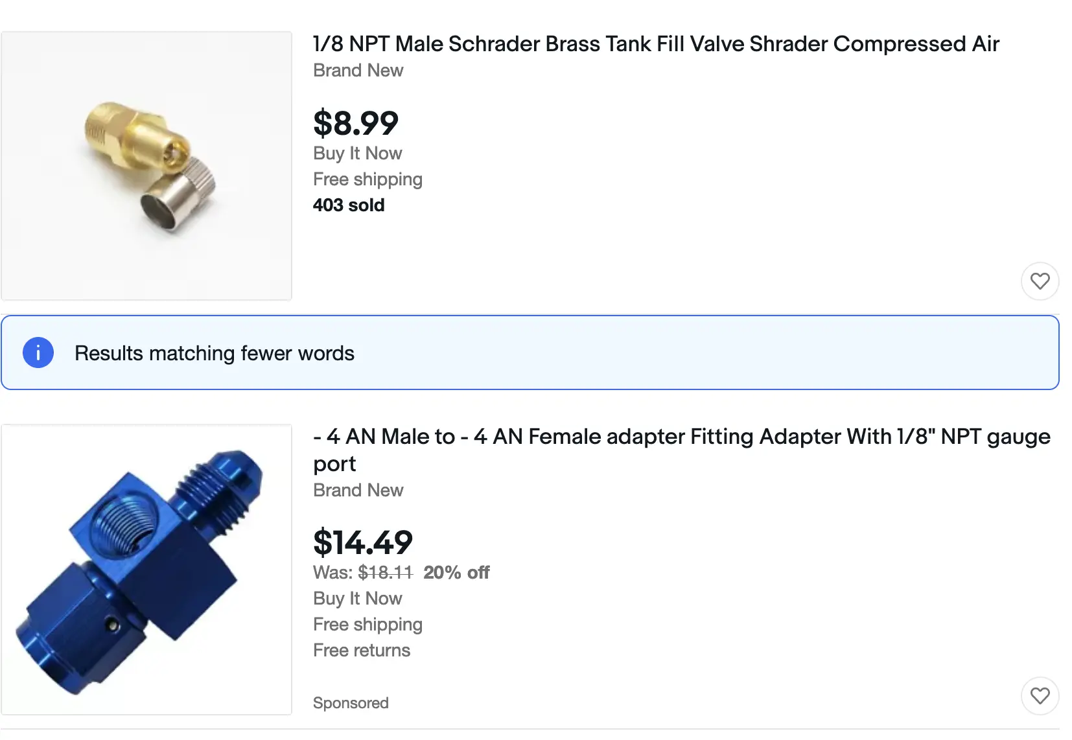Click Buy It Now on $8.99 listing
Screen dimensions: 1072x740
[x=358, y=153]
